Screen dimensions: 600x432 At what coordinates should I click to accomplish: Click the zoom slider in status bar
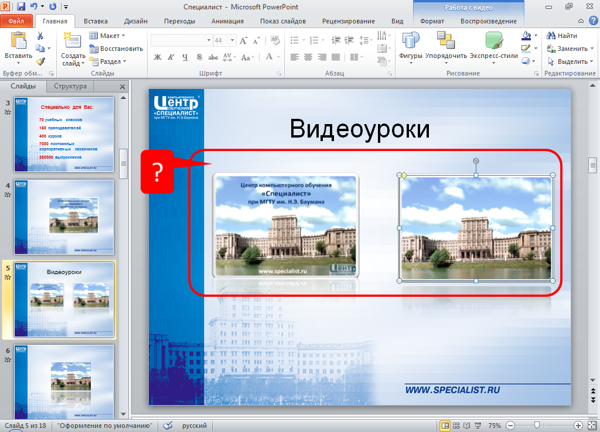click(x=536, y=426)
